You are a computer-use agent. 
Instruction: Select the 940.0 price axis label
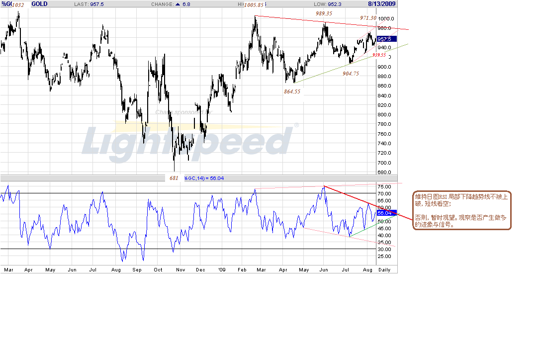[384, 48]
